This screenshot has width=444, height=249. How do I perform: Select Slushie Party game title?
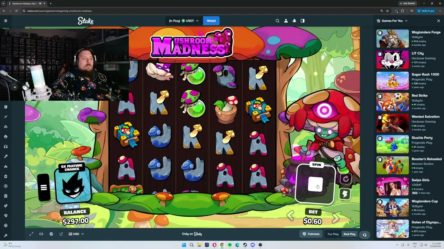[422, 138]
